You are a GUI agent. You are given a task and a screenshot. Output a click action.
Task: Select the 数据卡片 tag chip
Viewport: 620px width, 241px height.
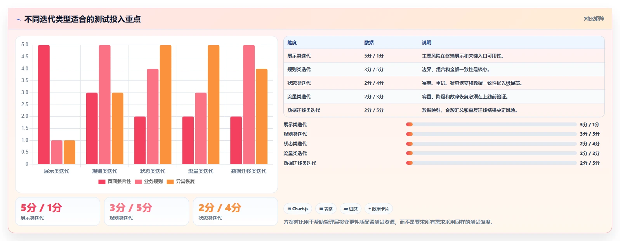379,209
